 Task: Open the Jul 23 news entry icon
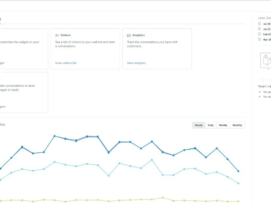point(259,29)
